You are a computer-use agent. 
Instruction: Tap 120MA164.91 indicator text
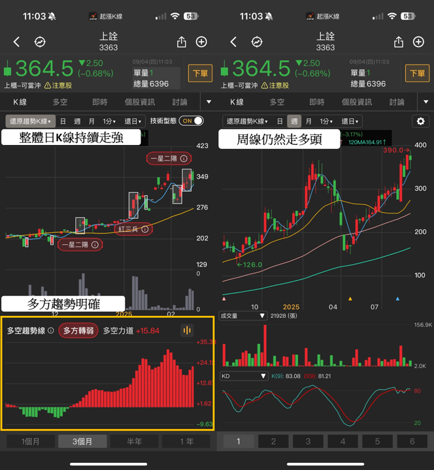coord(367,142)
